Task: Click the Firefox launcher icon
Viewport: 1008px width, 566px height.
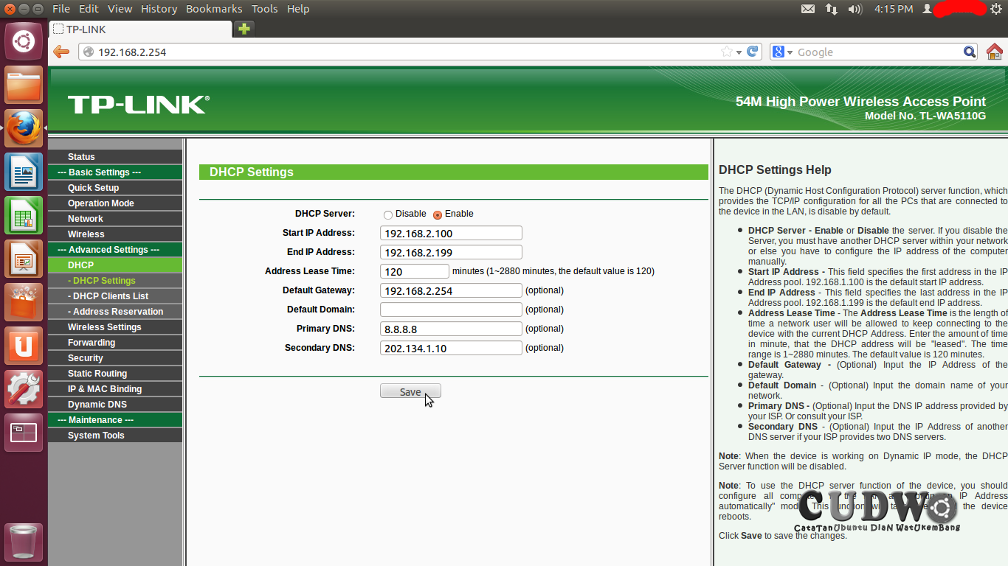Action: pos(24,128)
